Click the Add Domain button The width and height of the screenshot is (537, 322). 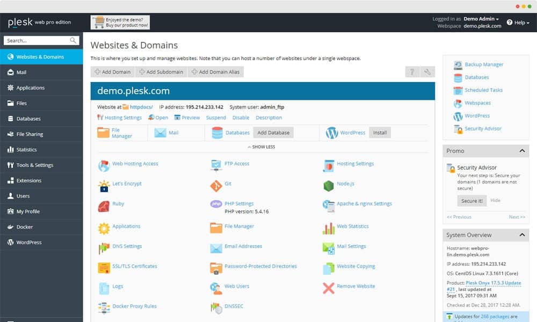pyautogui.click(x=113, y=72)
